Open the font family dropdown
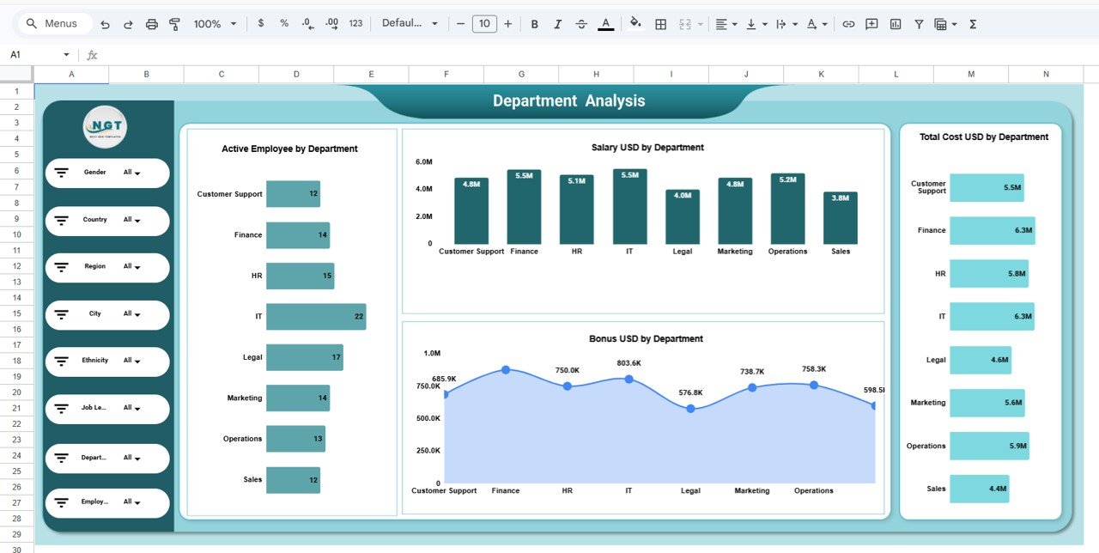Screen dimensions: 1099x553 (410, 23)
